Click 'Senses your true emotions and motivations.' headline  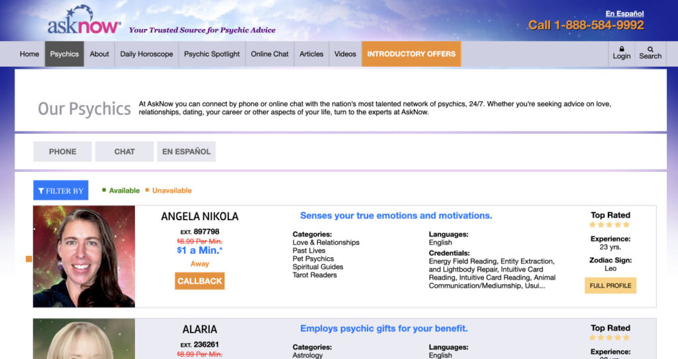pos(396,216)
